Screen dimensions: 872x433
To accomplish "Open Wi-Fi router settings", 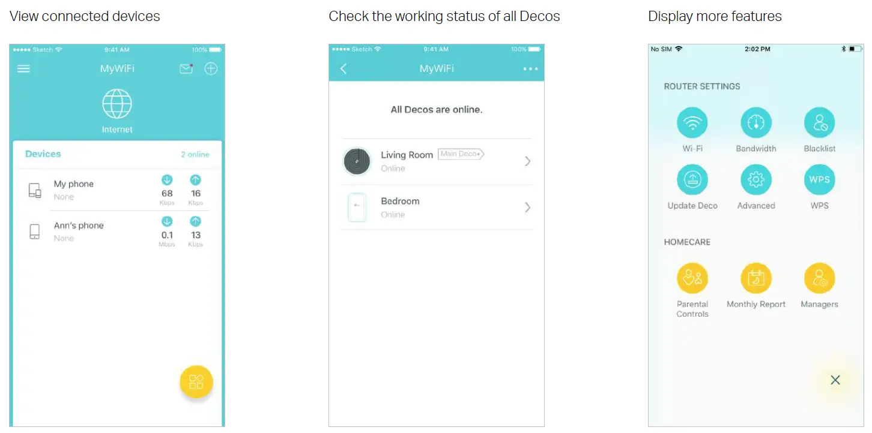I will click(692, 123).
